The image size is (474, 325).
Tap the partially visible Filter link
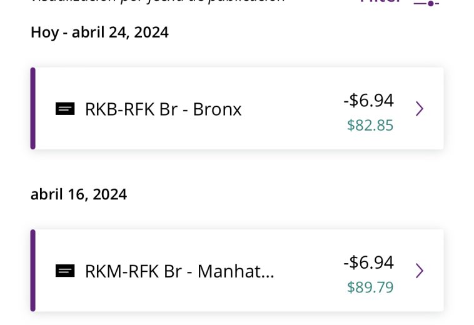(x=381, y=1)
